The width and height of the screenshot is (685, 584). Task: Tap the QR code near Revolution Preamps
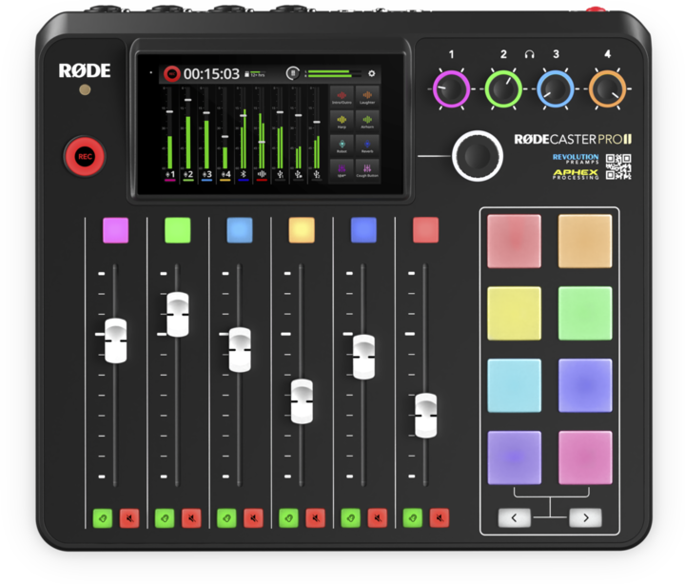[x=618, y=166]
